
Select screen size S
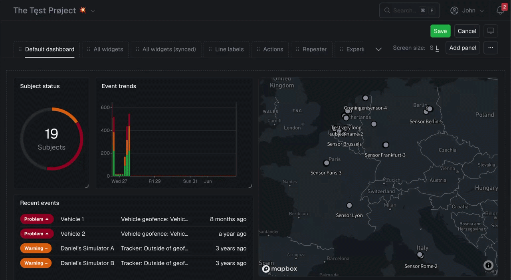[432, 48]
